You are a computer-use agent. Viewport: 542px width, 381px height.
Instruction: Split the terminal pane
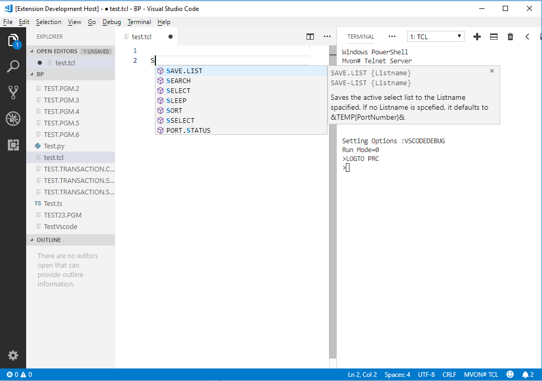pos(494,37)
